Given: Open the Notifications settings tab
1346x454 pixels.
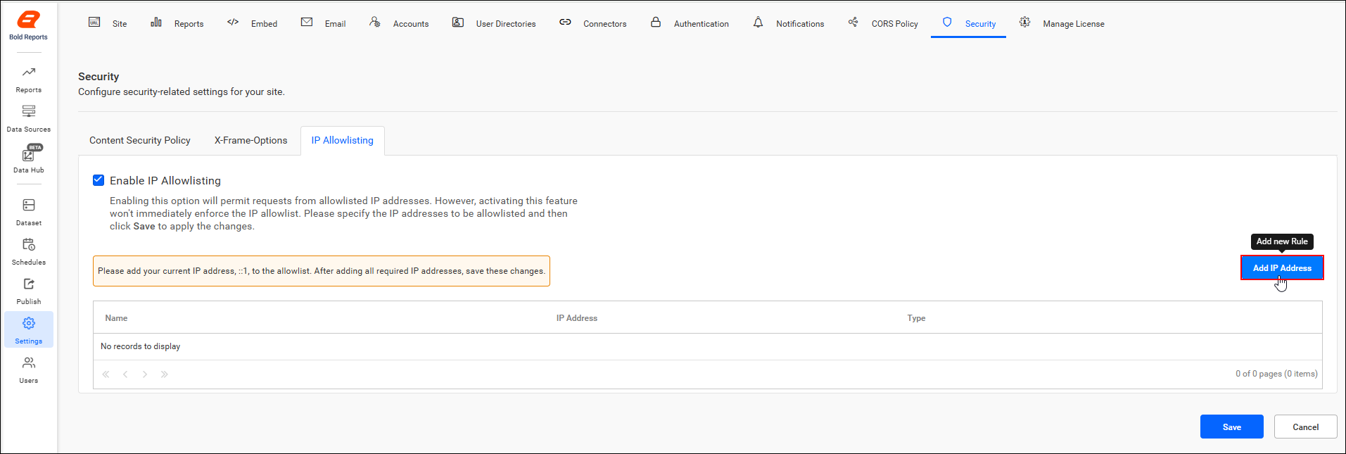Looking at the screenshot, I should (789, 23).
